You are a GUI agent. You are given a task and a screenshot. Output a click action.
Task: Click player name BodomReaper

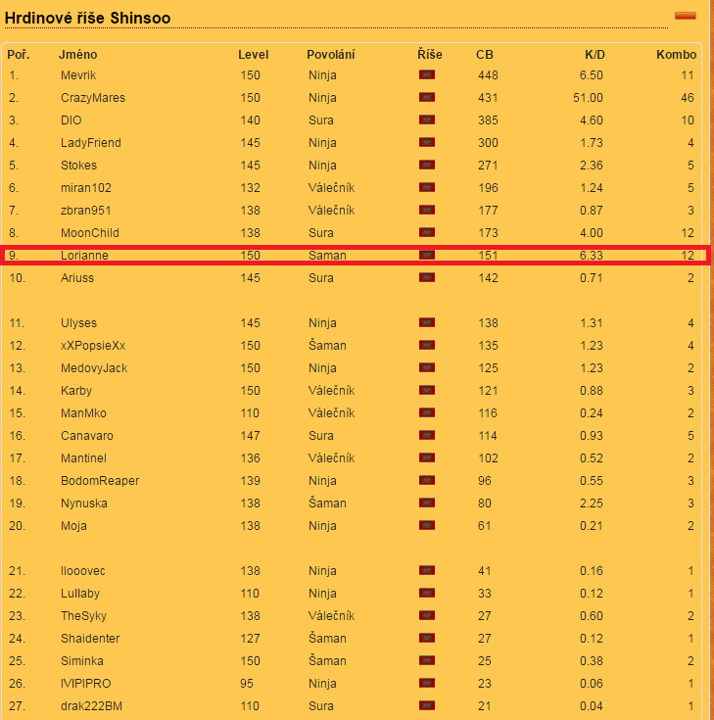pos(99,481)
